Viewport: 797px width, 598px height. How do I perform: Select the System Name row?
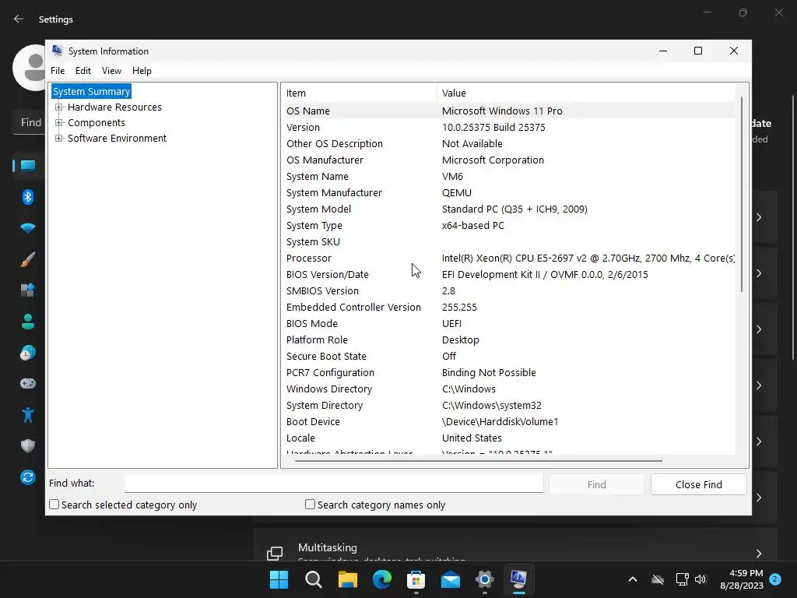pyautogui.click(x=509, y=177)
